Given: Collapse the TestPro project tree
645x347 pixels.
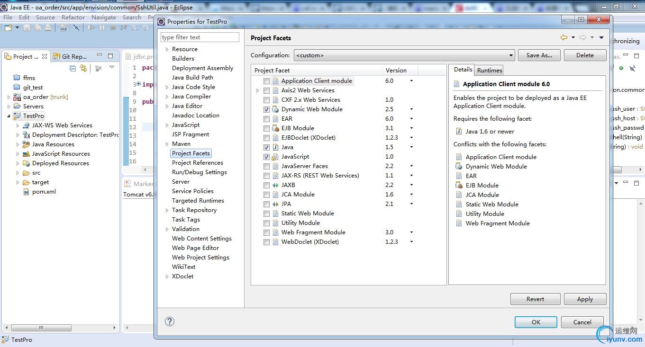Looking at the screenshot, I should [x=9, y=116].
